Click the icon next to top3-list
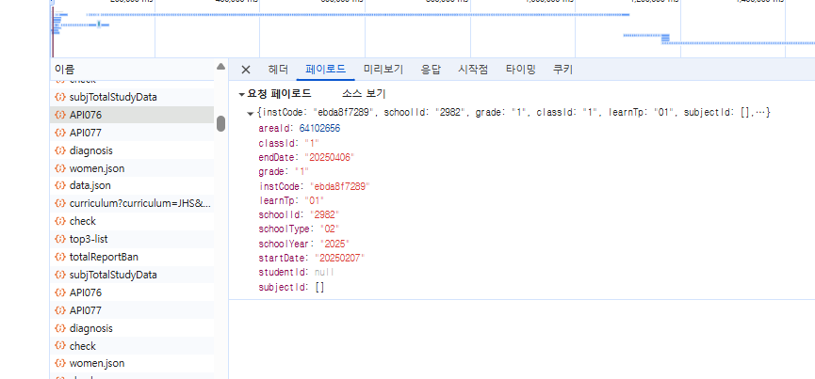The height and width of the screenshot is (379, 815). pos(59,239)
